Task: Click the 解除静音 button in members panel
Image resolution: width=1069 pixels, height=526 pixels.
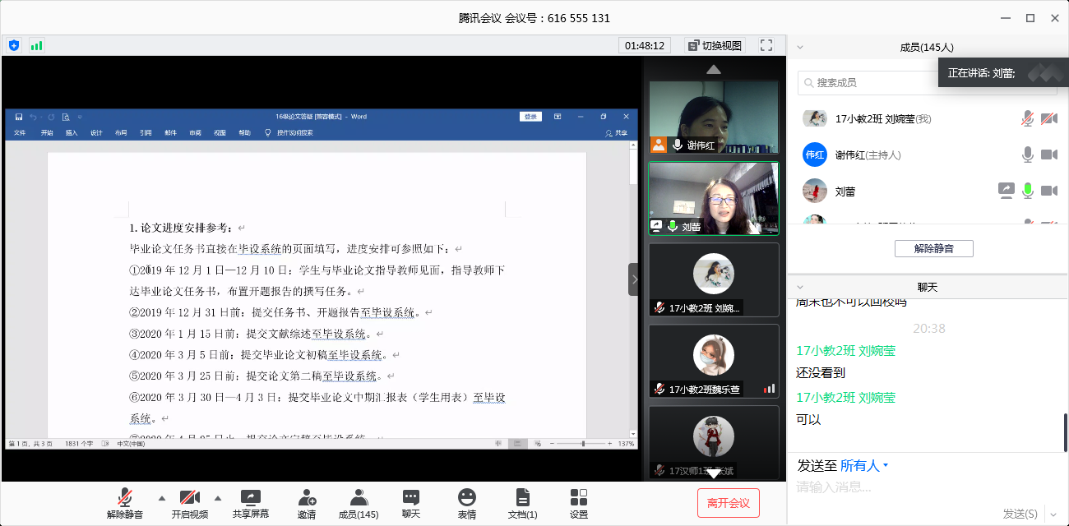Action: pos(933,248)
